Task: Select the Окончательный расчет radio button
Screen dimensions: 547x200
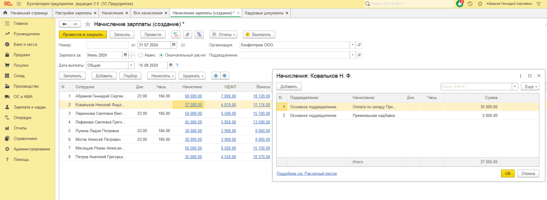Action: pyautogui.click(x=161, y=55)
